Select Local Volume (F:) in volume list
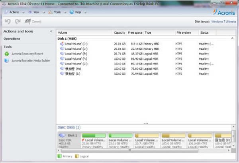This screenshot has width=239, height=163. click(x=78, y=58)
